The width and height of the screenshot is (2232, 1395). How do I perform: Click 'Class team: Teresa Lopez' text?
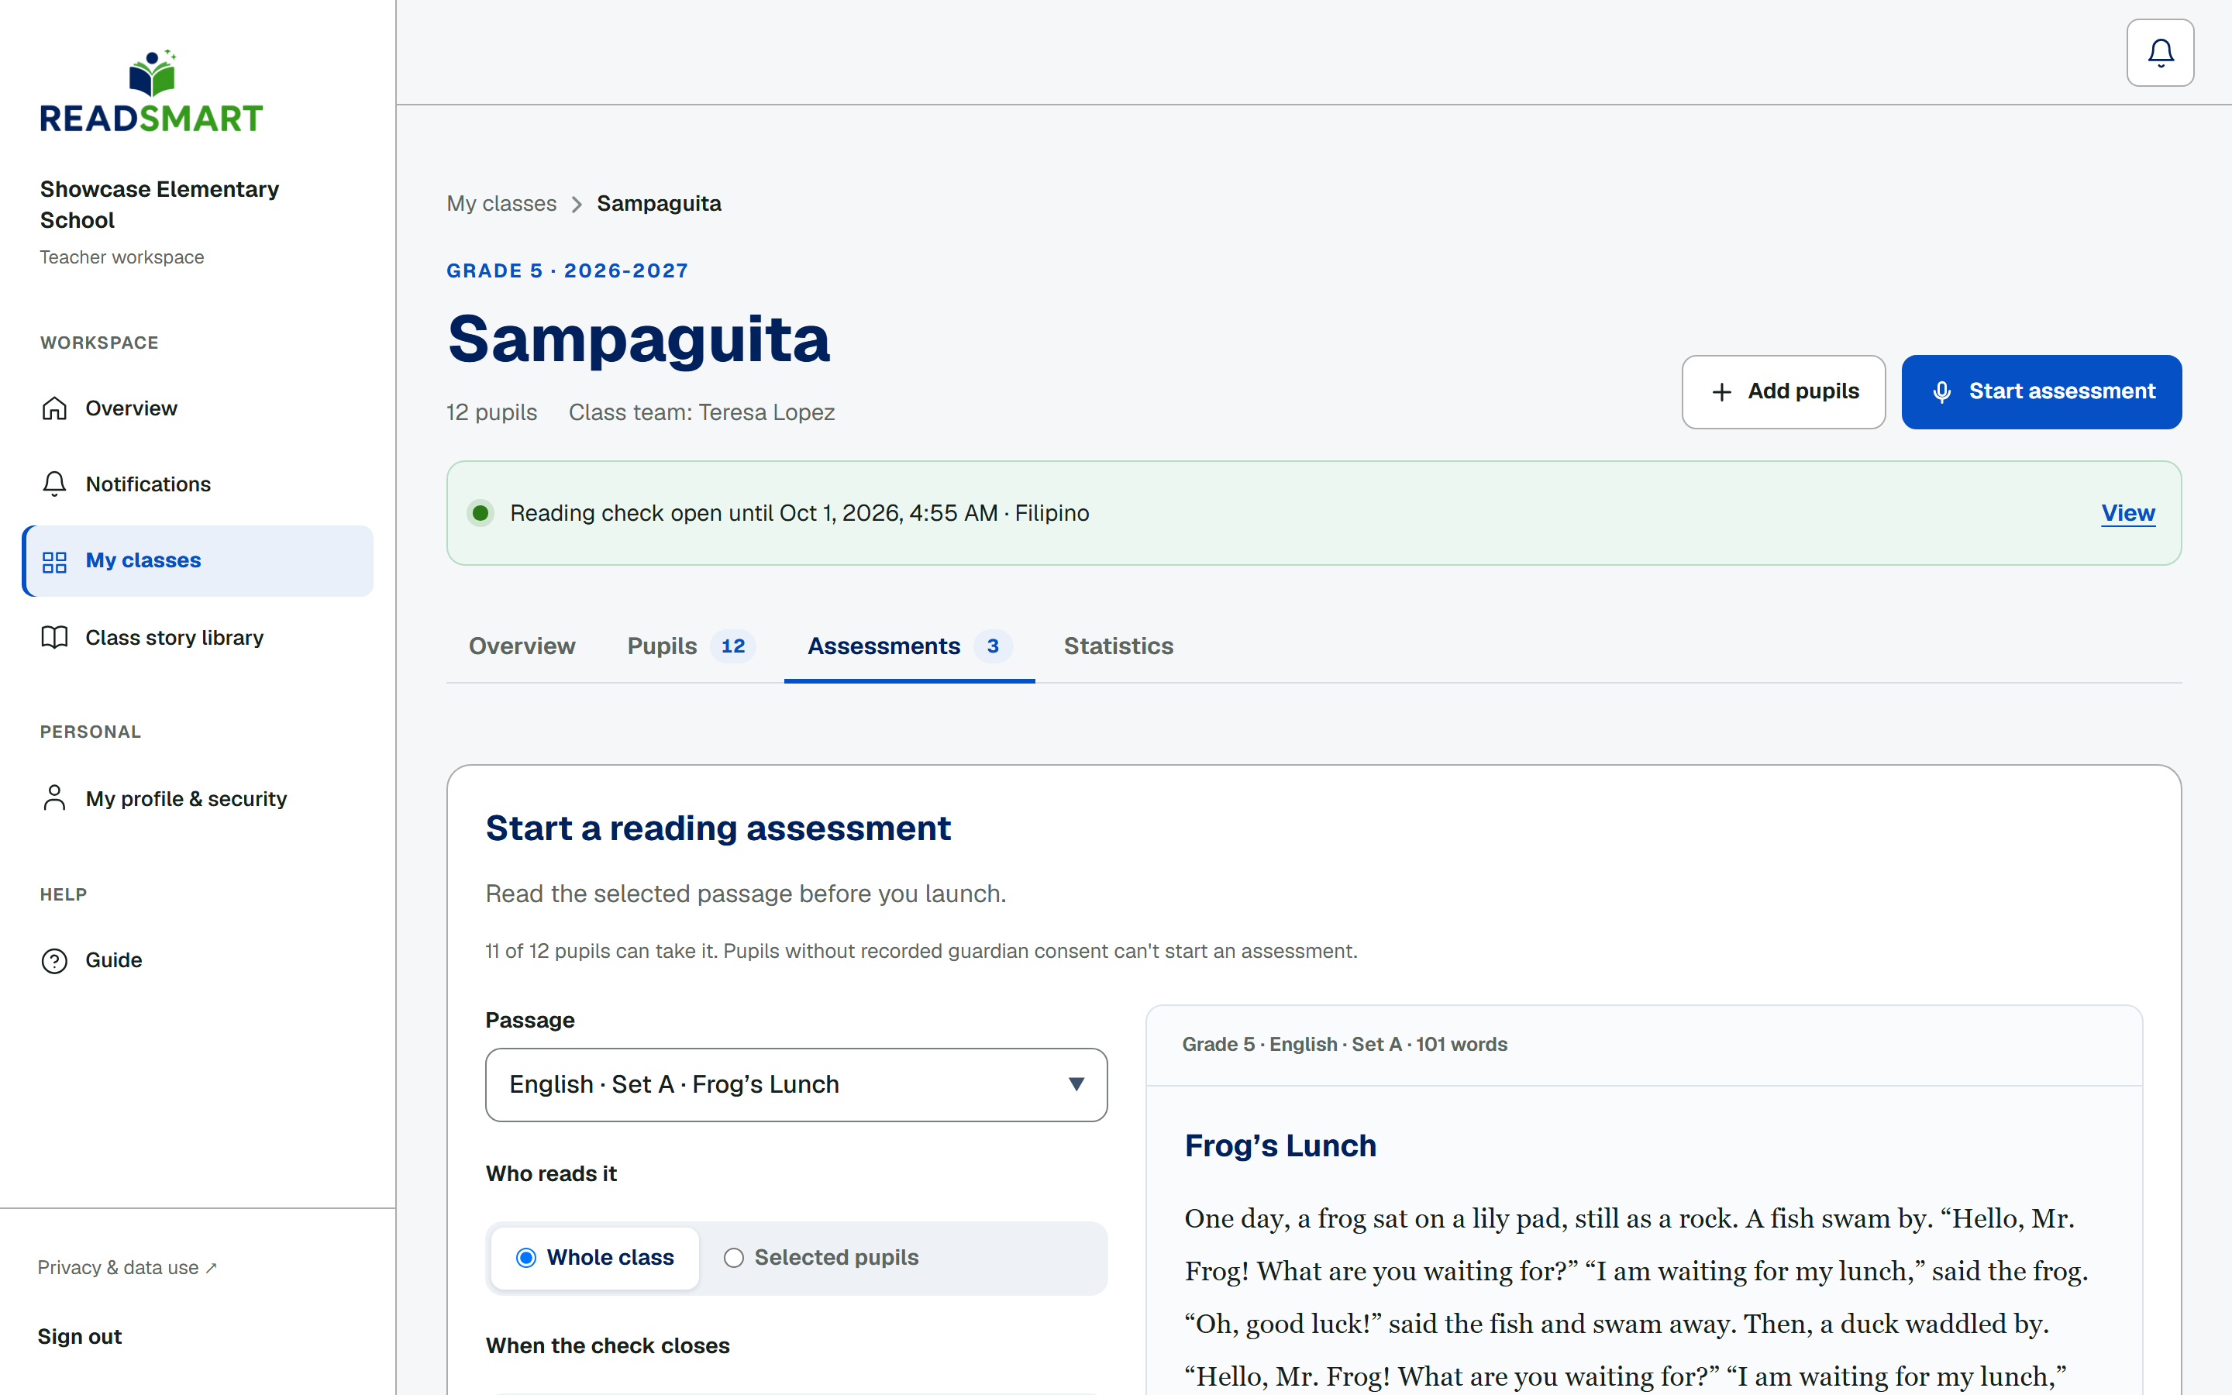702,412
